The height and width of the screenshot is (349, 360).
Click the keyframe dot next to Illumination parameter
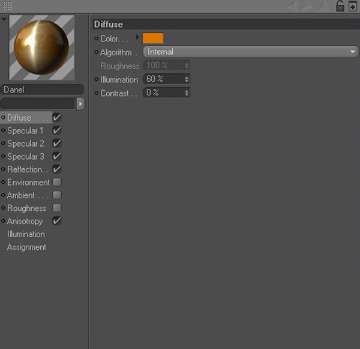97,79
